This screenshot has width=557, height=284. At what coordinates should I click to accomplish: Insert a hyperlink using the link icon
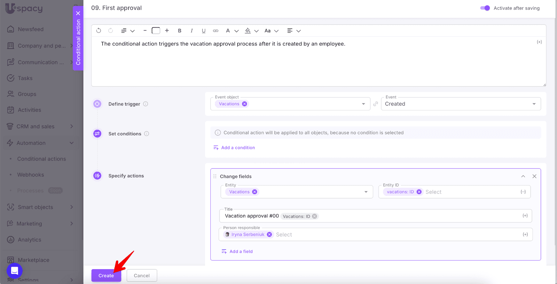(215, 31)
